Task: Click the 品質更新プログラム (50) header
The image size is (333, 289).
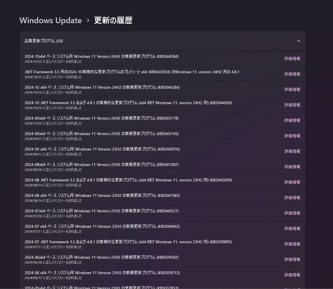Action: [x=44, y=41]
